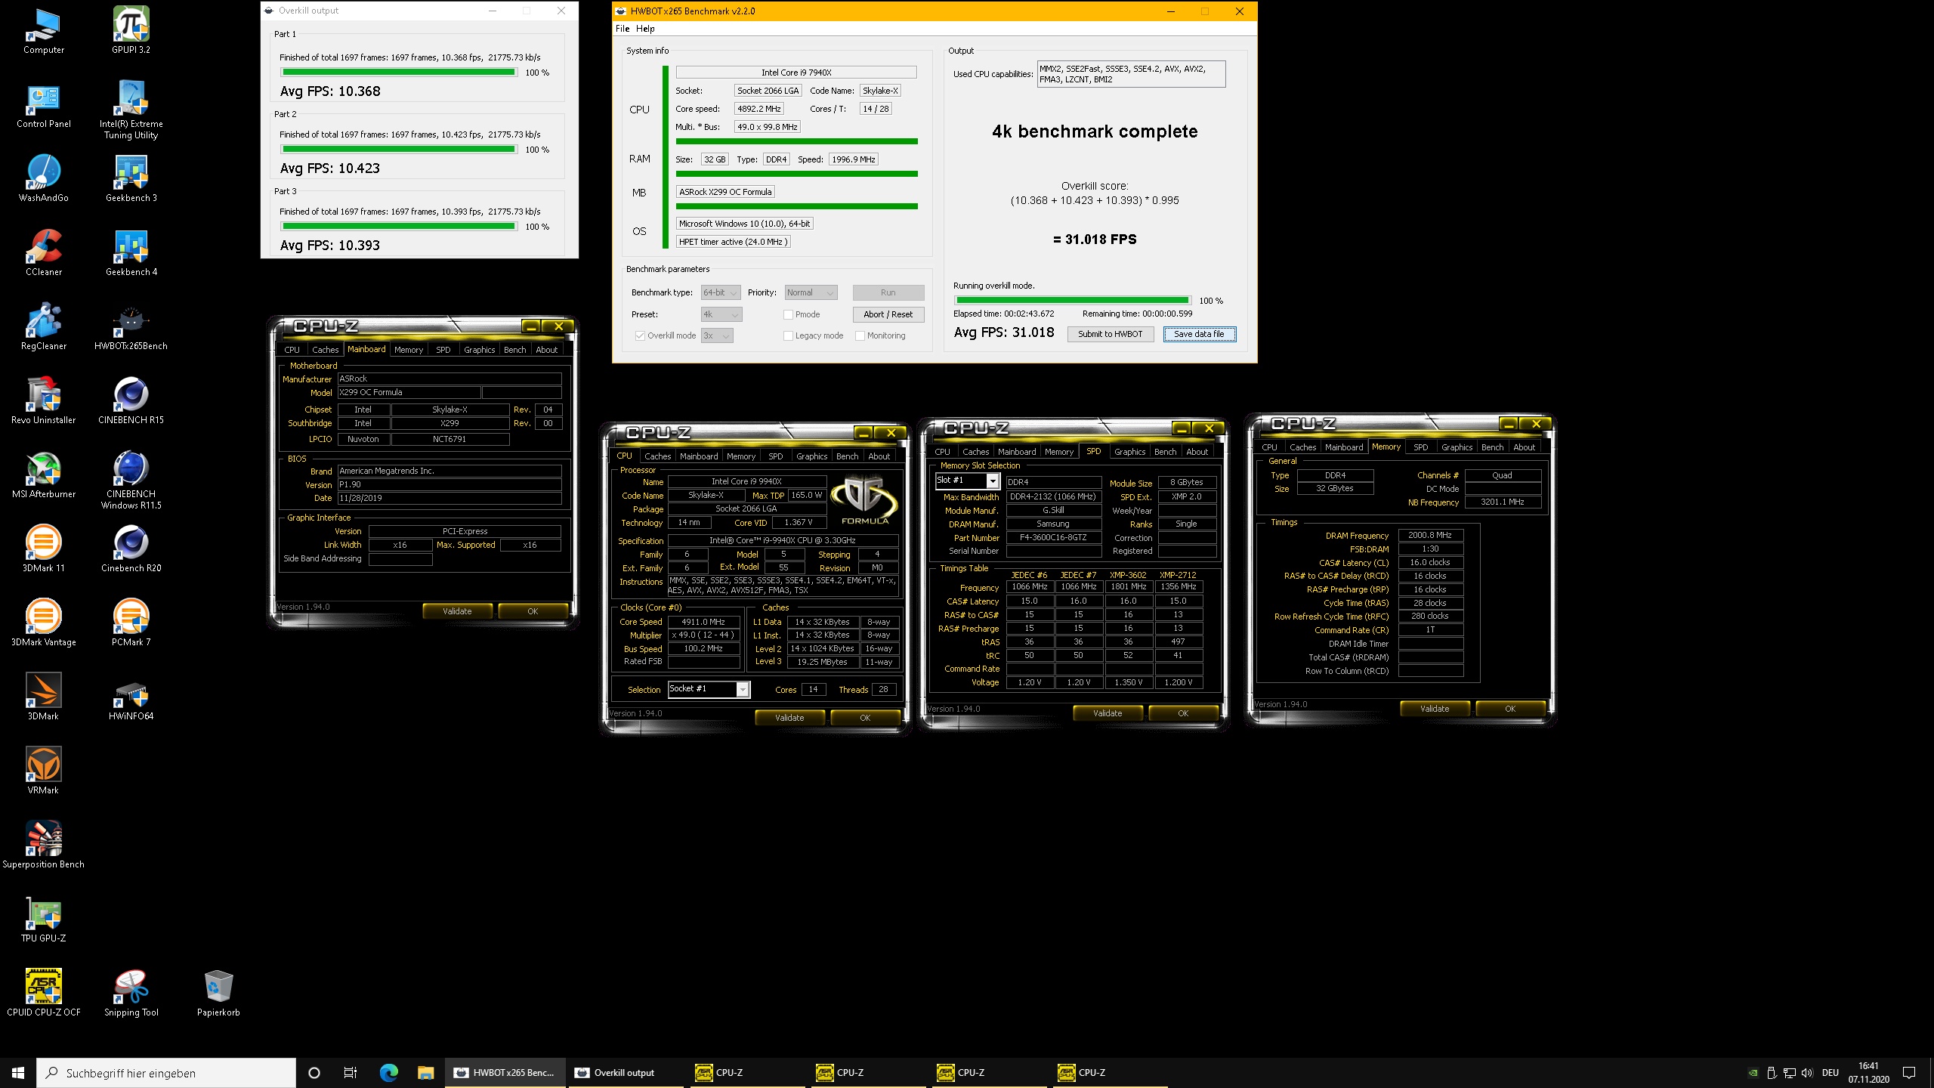Viewport: 1934px width, 1088px height.
Task: Click the Part 3 progress bar
Action: tap(399, 227)
